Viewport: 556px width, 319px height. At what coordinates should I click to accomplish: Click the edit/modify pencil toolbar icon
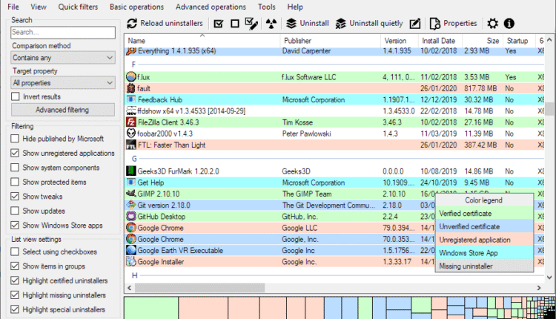[415, 24]
